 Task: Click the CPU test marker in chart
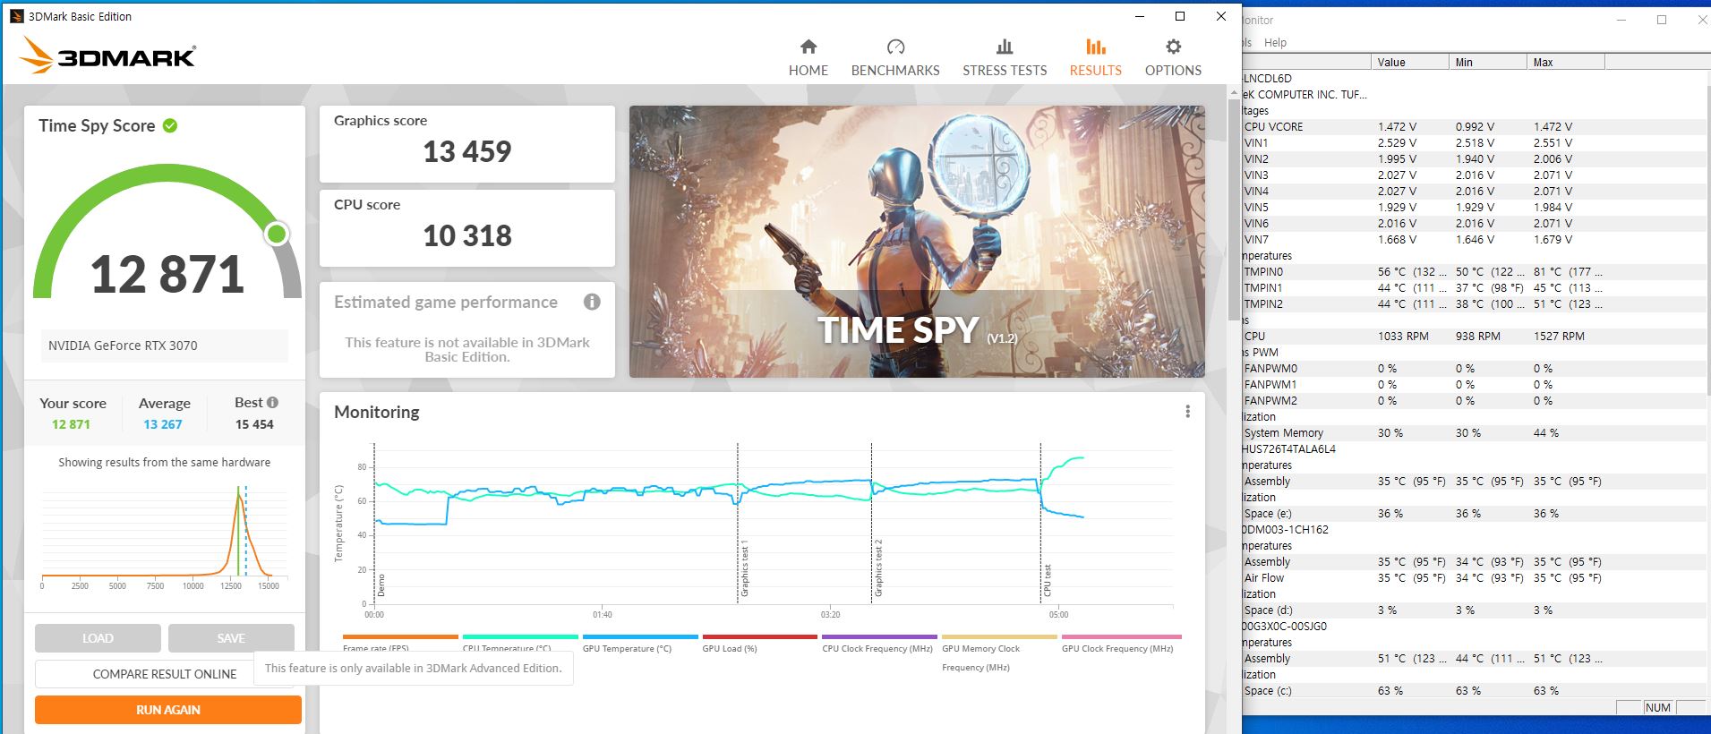(x=1048, y=581)
